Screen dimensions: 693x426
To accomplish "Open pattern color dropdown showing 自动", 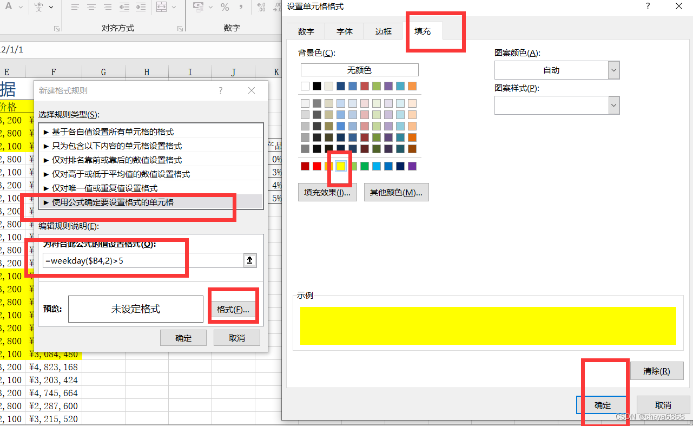I will [x=557, y=70].
